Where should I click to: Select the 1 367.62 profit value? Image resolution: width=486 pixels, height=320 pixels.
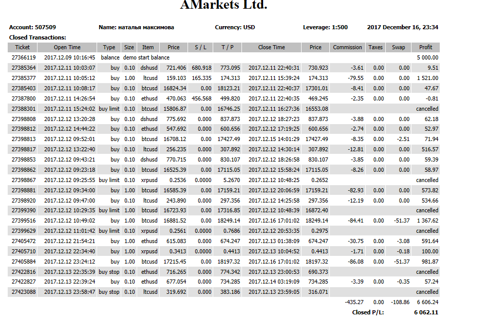428,221
